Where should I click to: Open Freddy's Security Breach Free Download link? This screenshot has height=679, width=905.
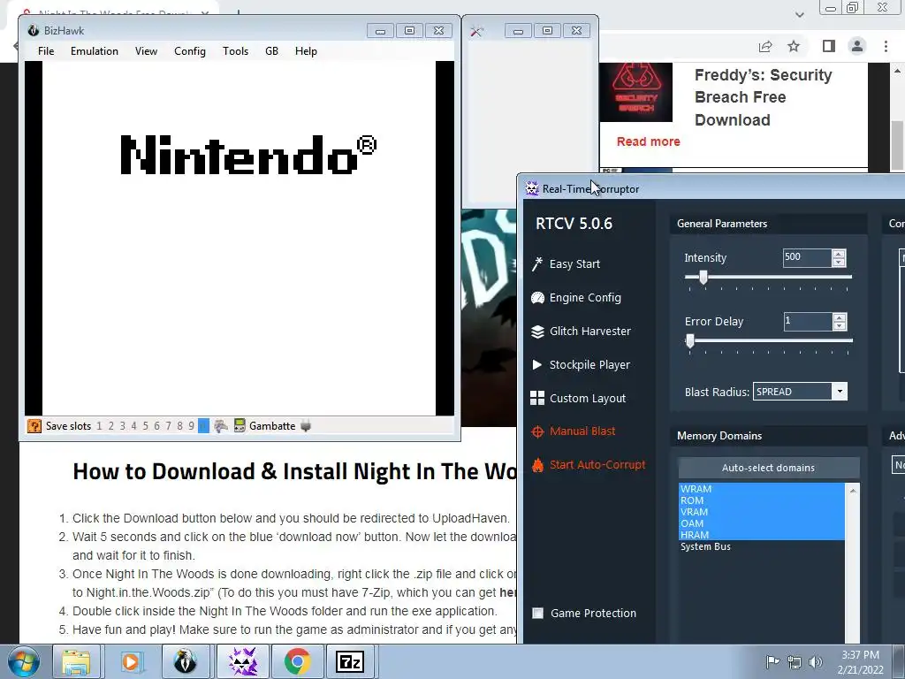(x=763, y=97)
